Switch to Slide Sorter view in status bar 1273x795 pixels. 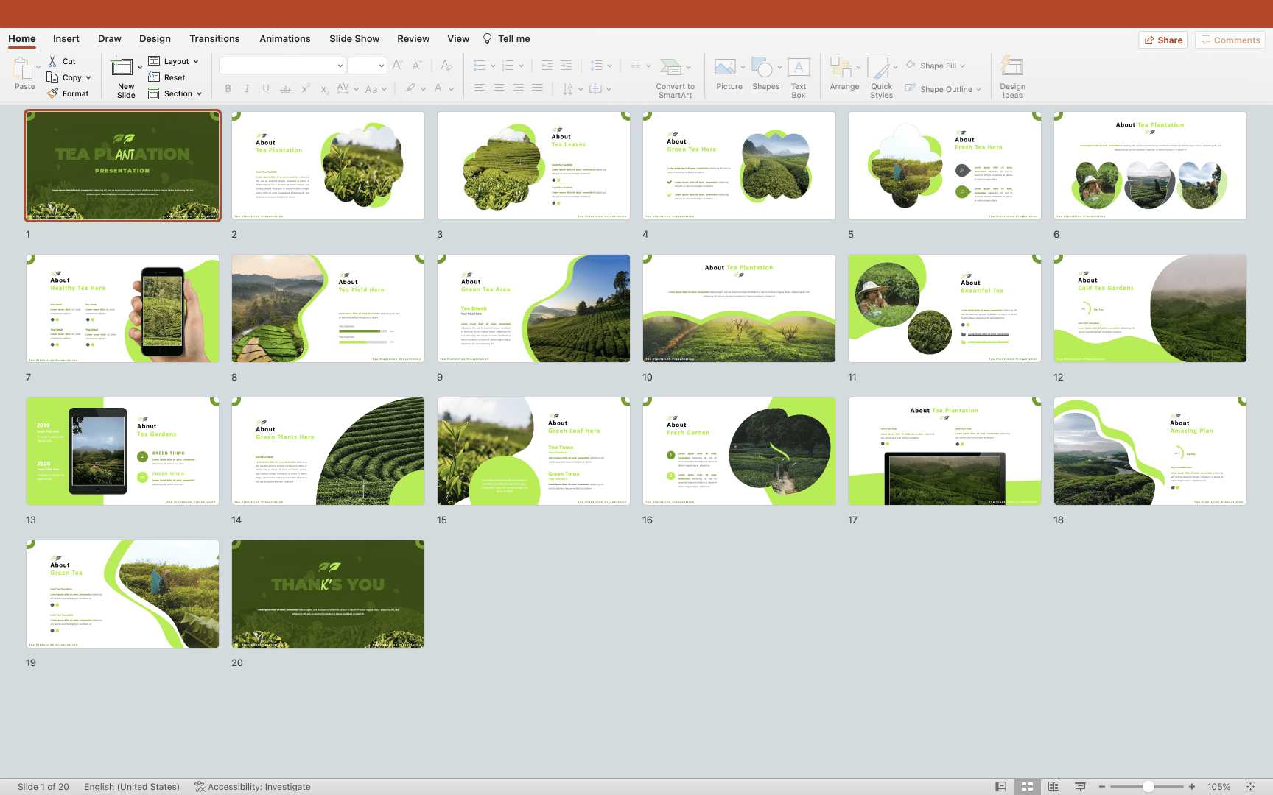pyautogui.click(x=1027, y=787)
